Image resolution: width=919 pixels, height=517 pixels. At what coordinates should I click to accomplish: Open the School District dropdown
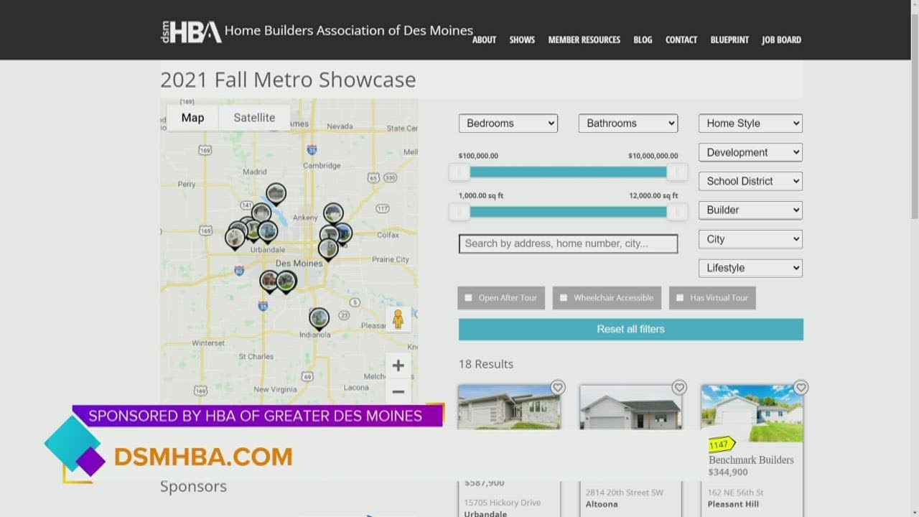pos(750,181)
